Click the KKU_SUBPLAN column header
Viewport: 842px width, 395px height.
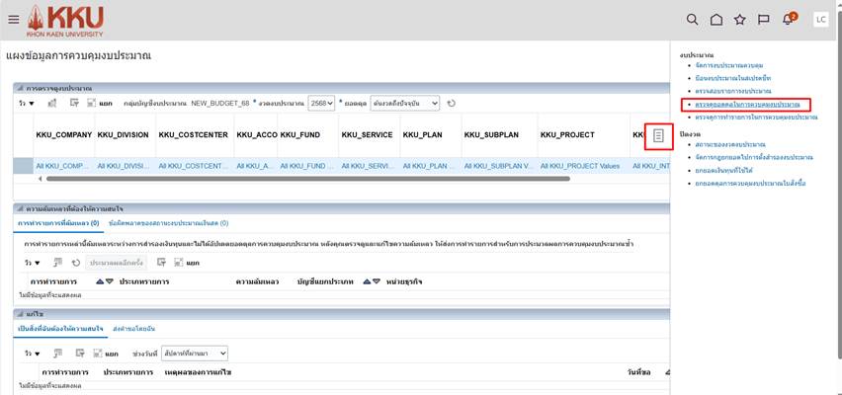click(x=499, y=135)
